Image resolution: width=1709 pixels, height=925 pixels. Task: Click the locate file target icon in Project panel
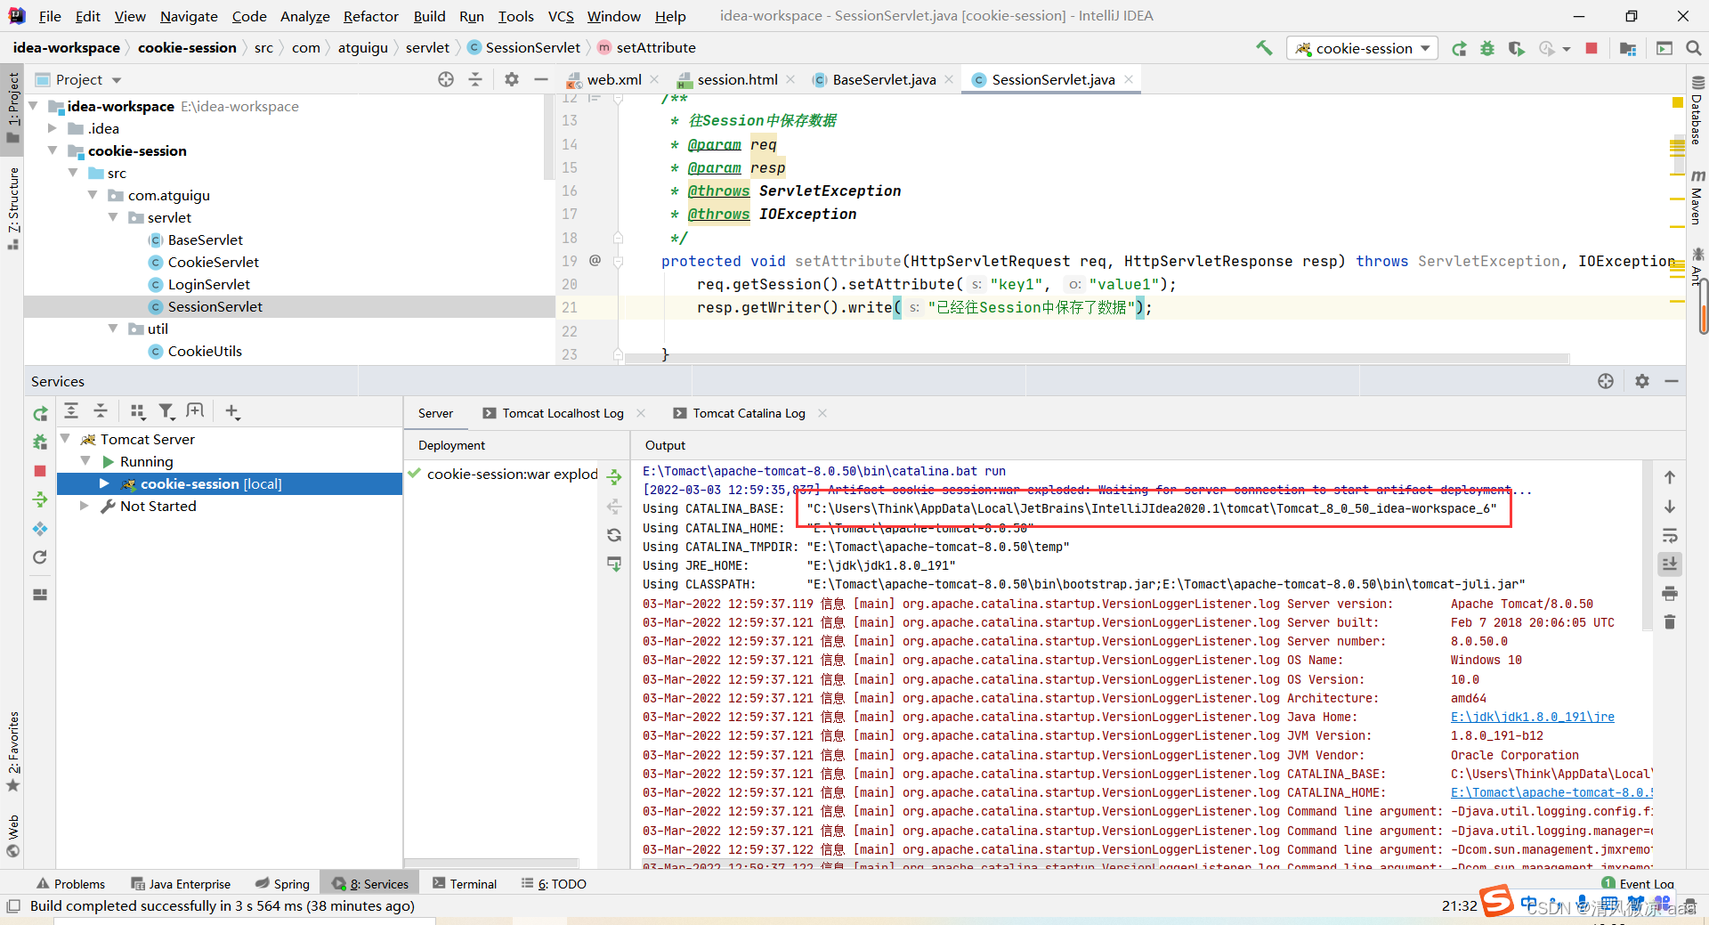[x=446, y=79]
